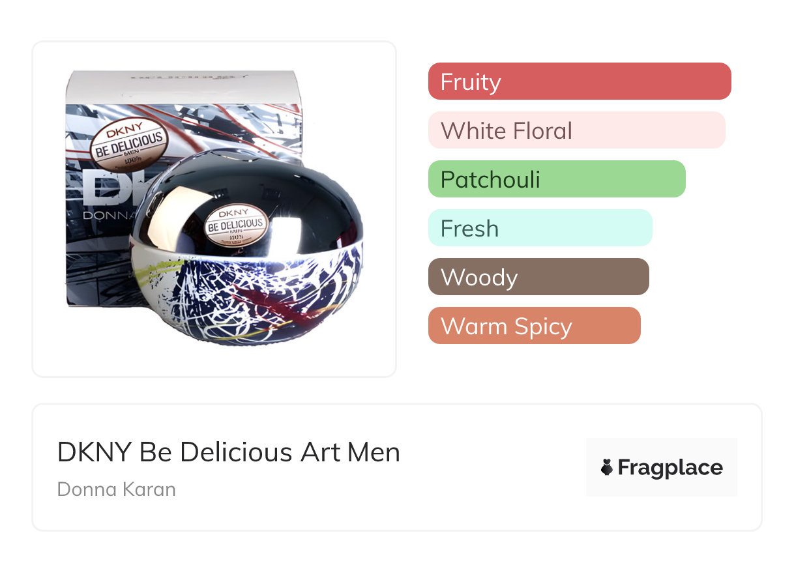Choose the Fresh accord bar
Viewport: 794px width, 563px height.
pos(540,228)
